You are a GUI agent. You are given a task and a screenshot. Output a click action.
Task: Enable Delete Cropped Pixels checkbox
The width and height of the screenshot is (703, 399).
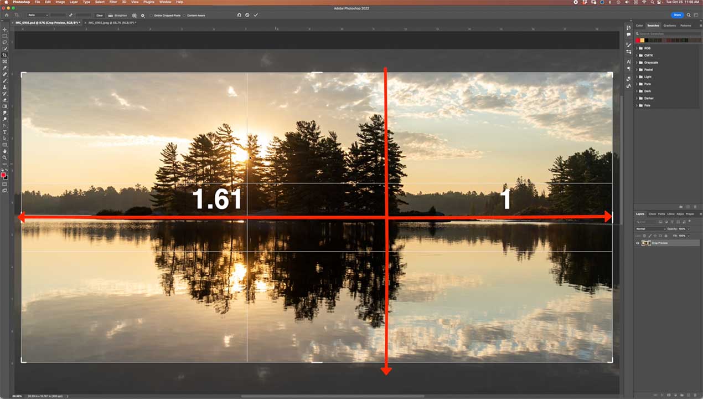tap(151, 16)
